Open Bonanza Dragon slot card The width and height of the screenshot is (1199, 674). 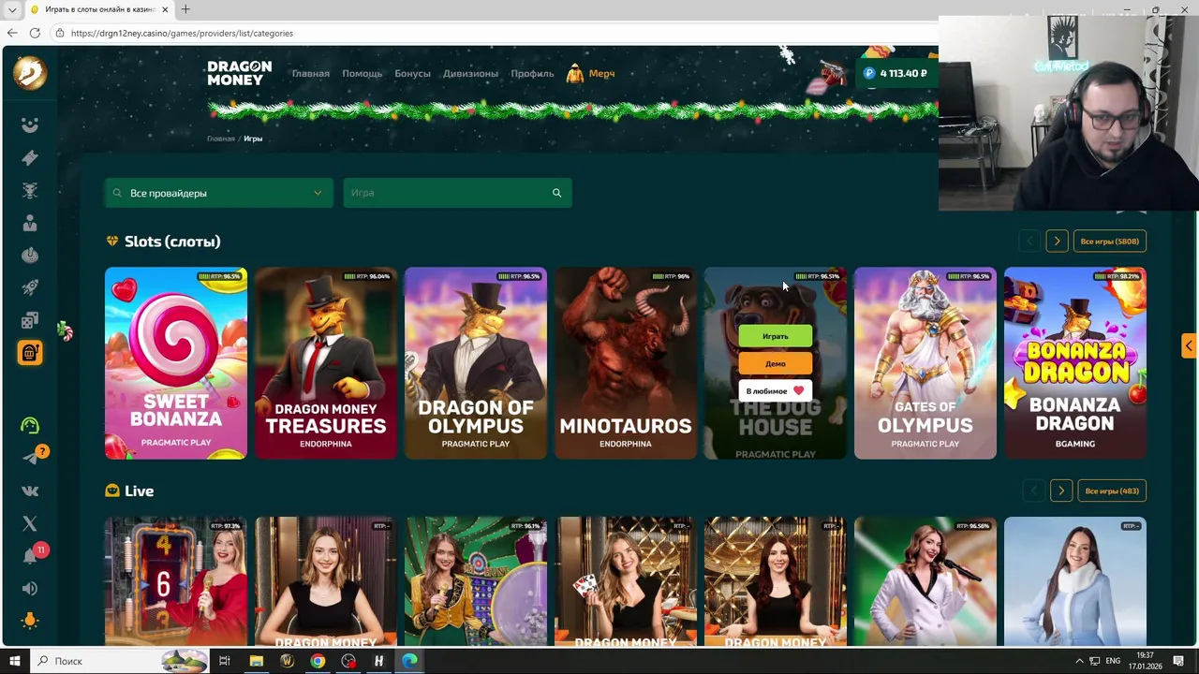1075,363
